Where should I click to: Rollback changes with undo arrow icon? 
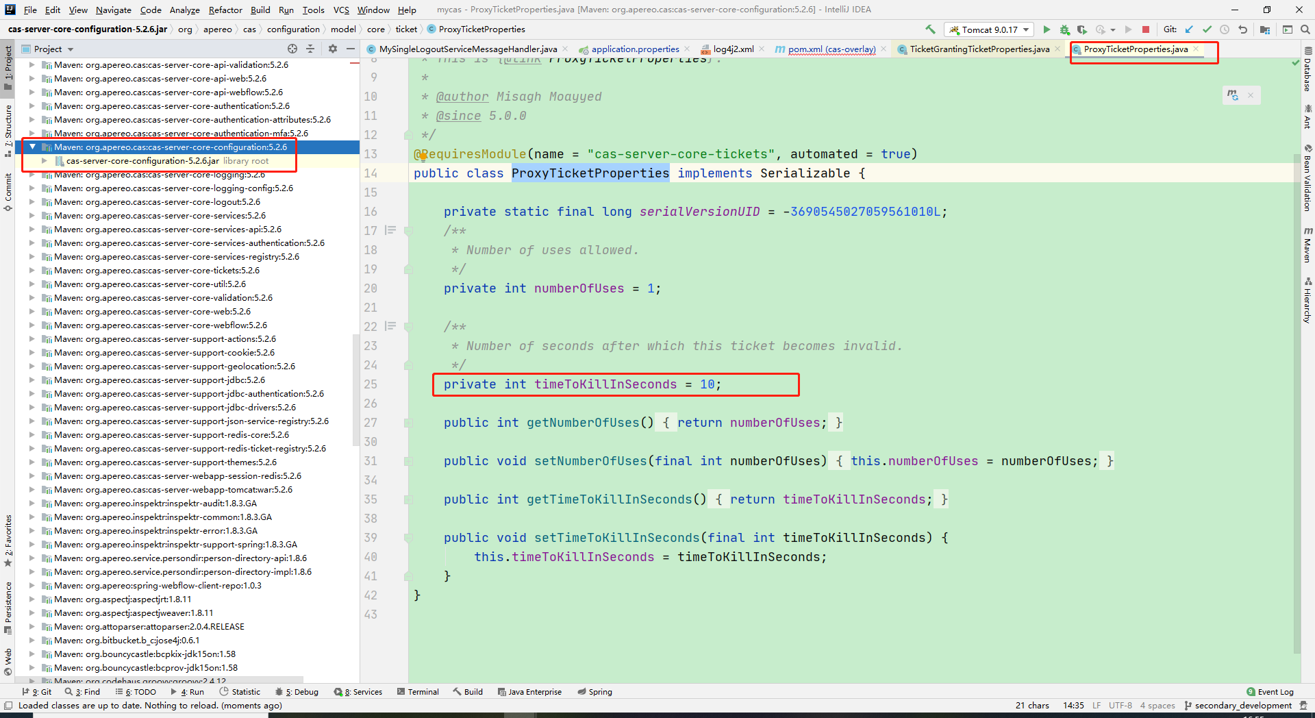click(x=1242, y=29)
